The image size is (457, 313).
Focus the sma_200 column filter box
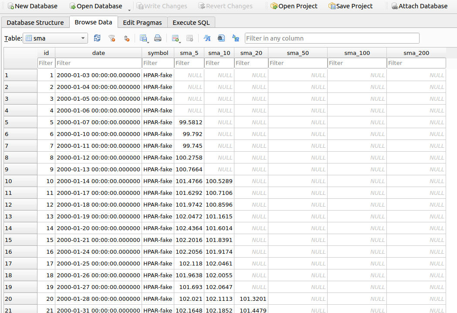pos(416,63)
